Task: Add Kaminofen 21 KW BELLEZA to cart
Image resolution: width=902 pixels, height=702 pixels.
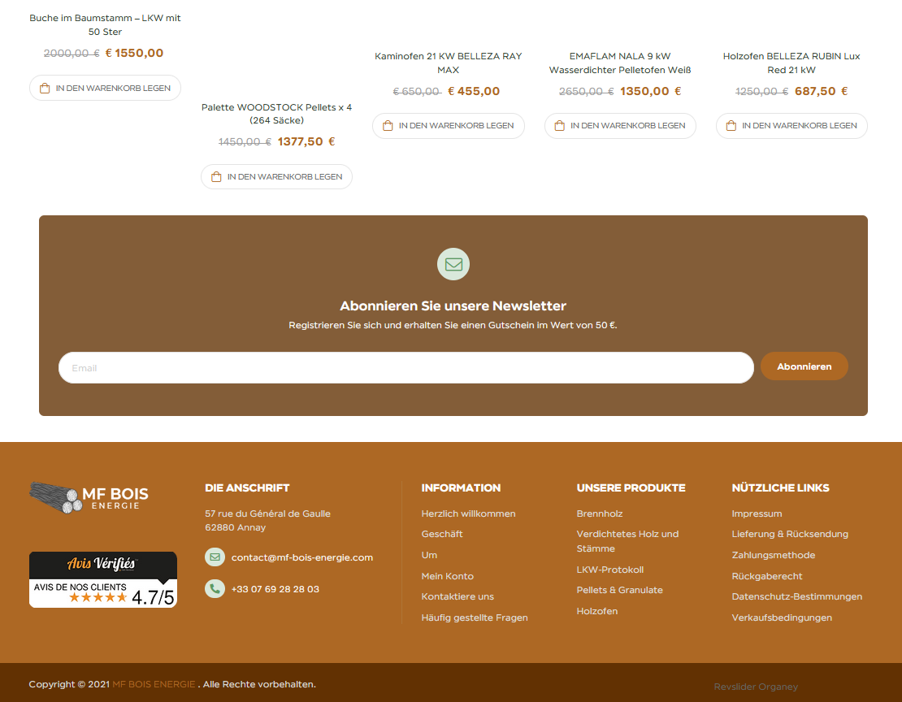Action: 448,126
